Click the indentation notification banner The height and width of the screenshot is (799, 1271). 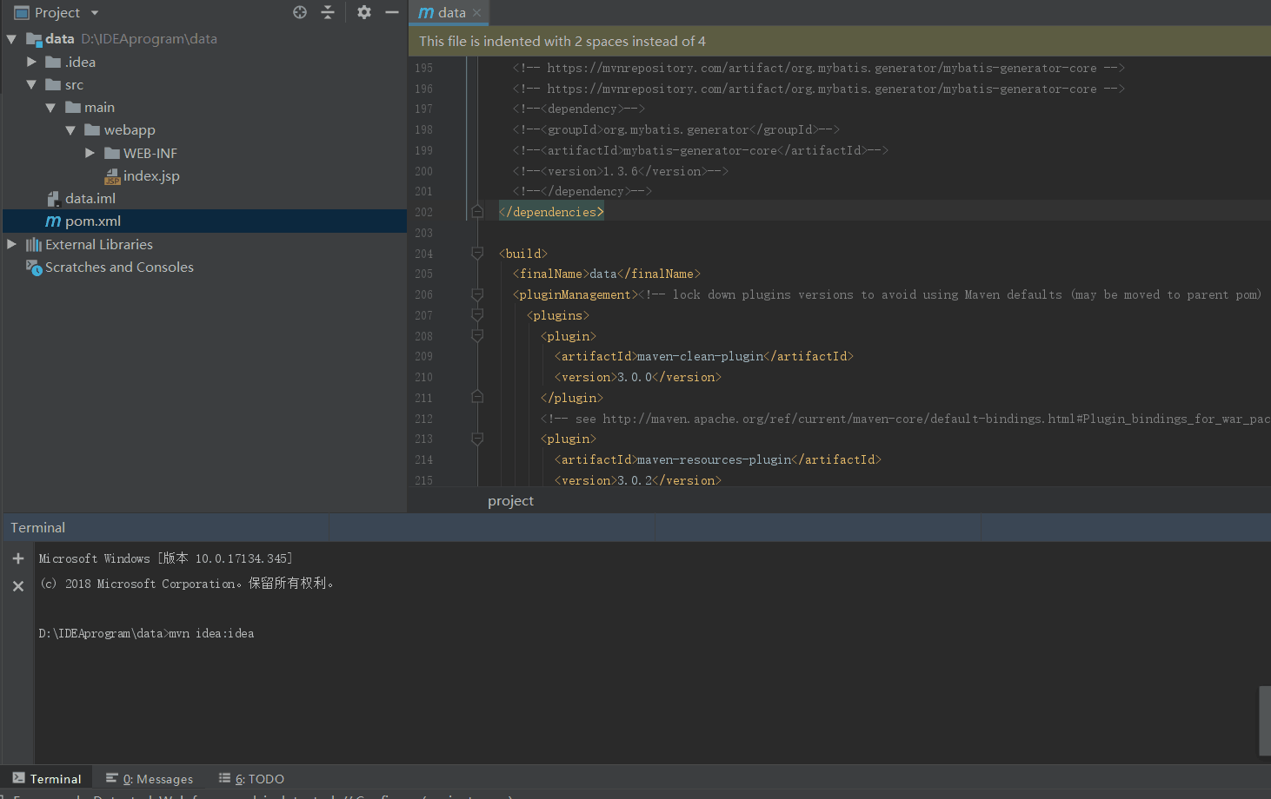coord(840,42)
